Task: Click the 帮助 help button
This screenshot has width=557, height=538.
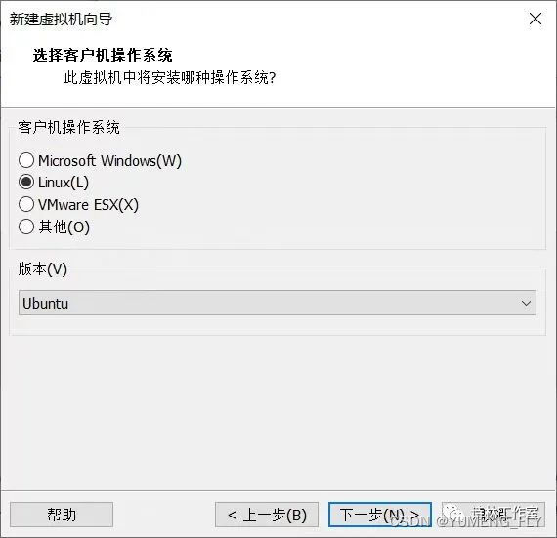Action: click(x=62, y=515)
